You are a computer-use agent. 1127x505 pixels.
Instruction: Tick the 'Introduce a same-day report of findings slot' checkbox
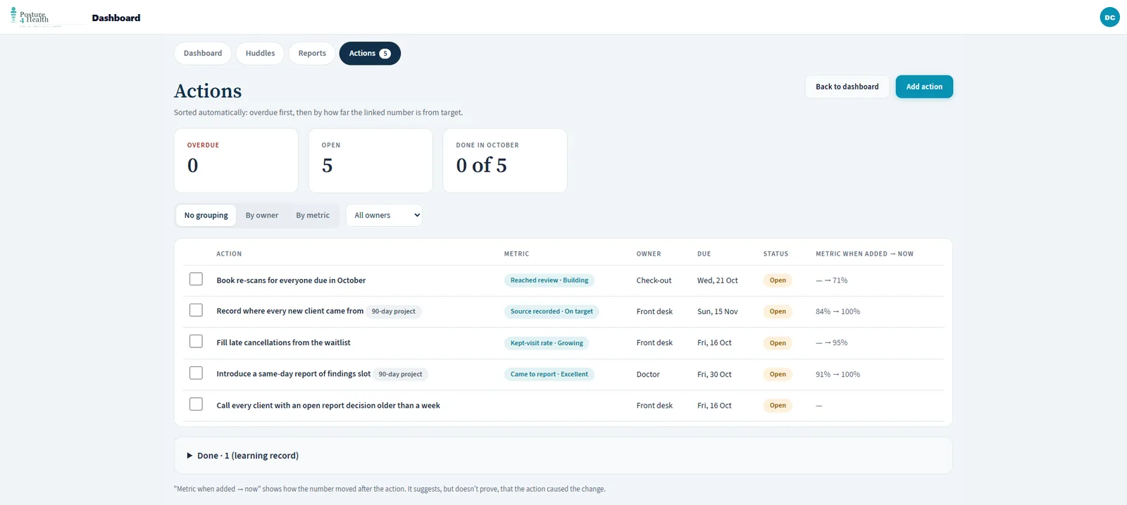coord(196,373)
